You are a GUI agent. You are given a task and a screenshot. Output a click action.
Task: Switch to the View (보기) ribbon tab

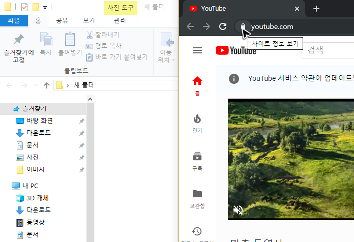[x=88, y=20]
